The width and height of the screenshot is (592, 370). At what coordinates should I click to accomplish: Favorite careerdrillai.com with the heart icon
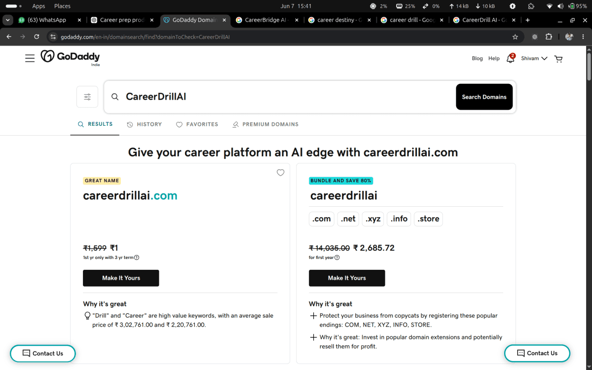(280, 173)
